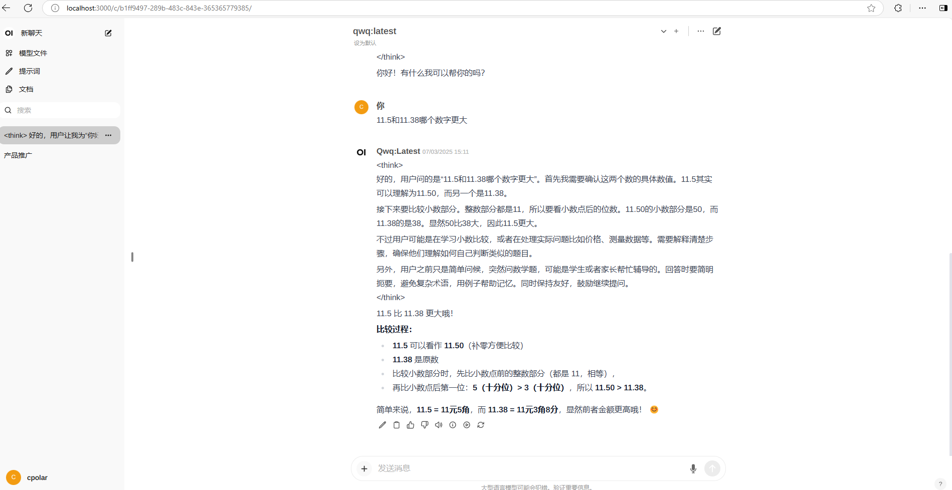Click the 新聊天 new chat label
The height and width of the screenshot is (490, 952).
(x=32, y=33)
